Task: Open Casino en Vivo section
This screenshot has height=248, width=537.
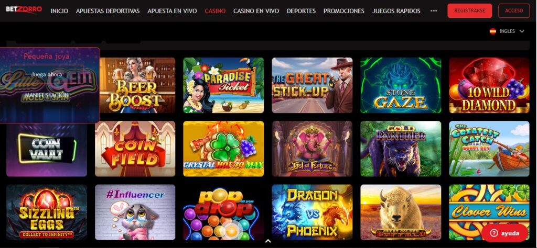Action: (x=256, y=11)
